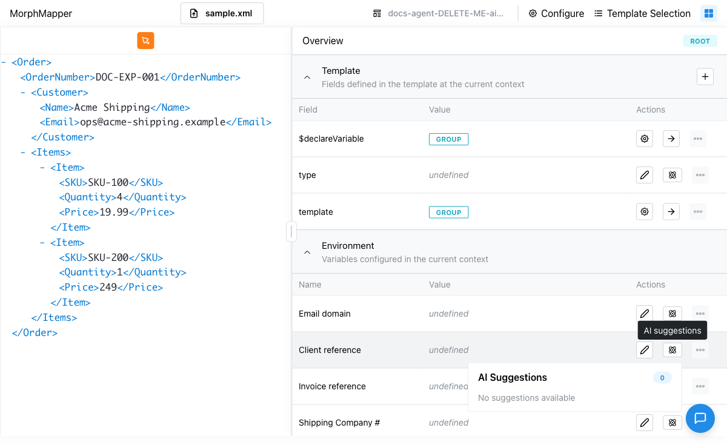Screen dimensions: 727x445
Task: Navigate into $declareVariable group arrow
Action: 671,139
